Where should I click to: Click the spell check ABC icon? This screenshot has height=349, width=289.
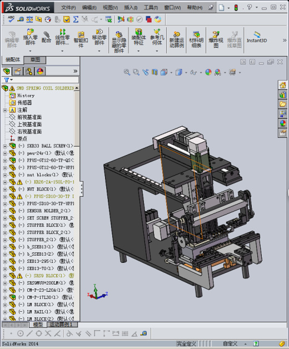click(x=11, y=19)
